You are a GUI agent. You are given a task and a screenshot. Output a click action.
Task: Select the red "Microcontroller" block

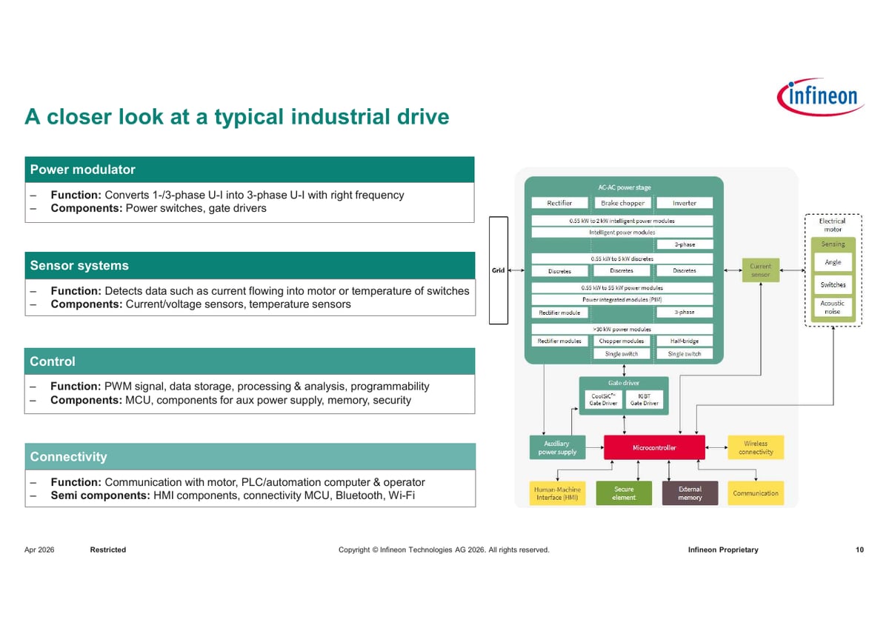pos(654,447)
